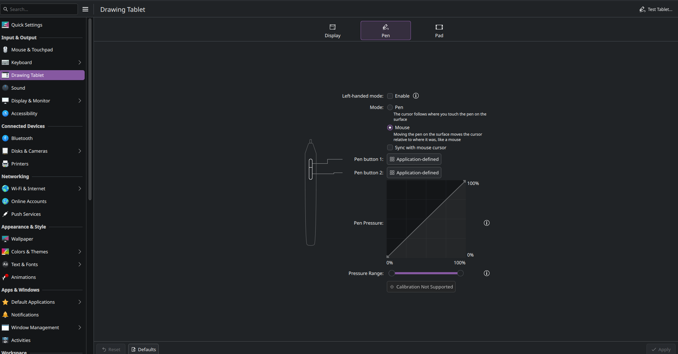Click the Left-handed mode info icon
678x354 pixels.
point(416,96)
